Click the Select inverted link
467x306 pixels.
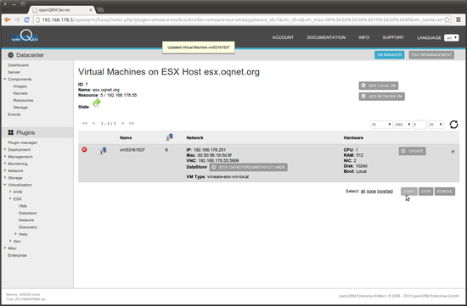coord(385,192)
